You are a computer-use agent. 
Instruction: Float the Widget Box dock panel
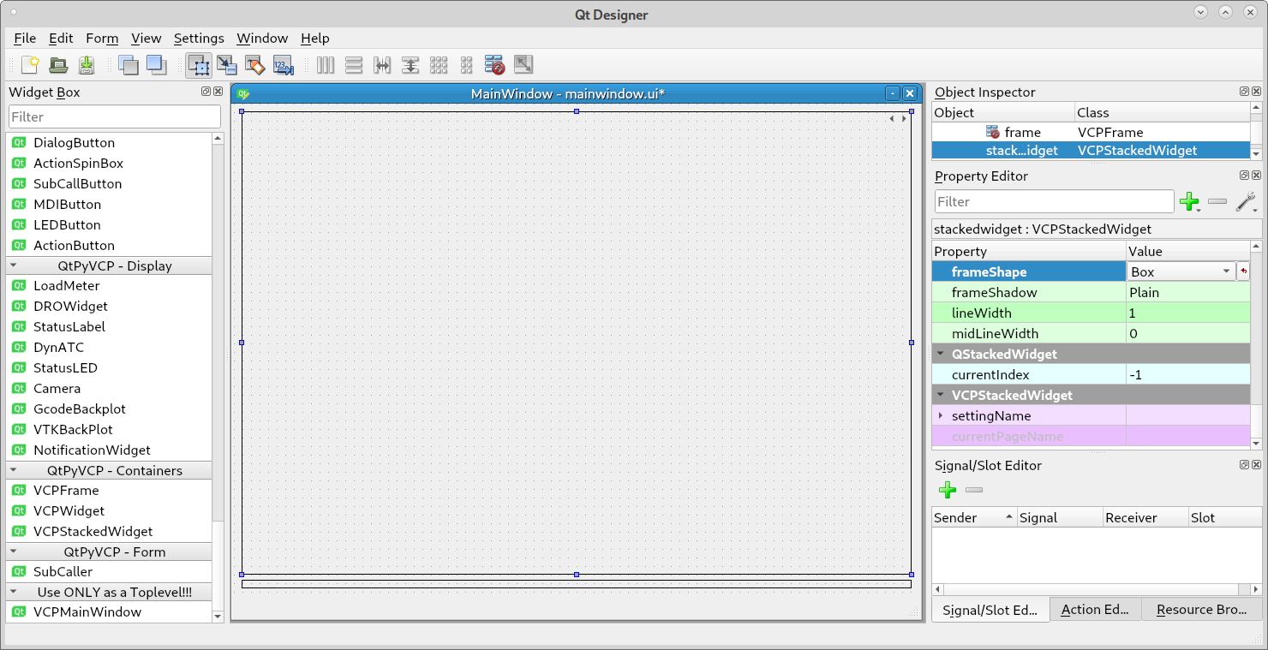coord(206,92)
